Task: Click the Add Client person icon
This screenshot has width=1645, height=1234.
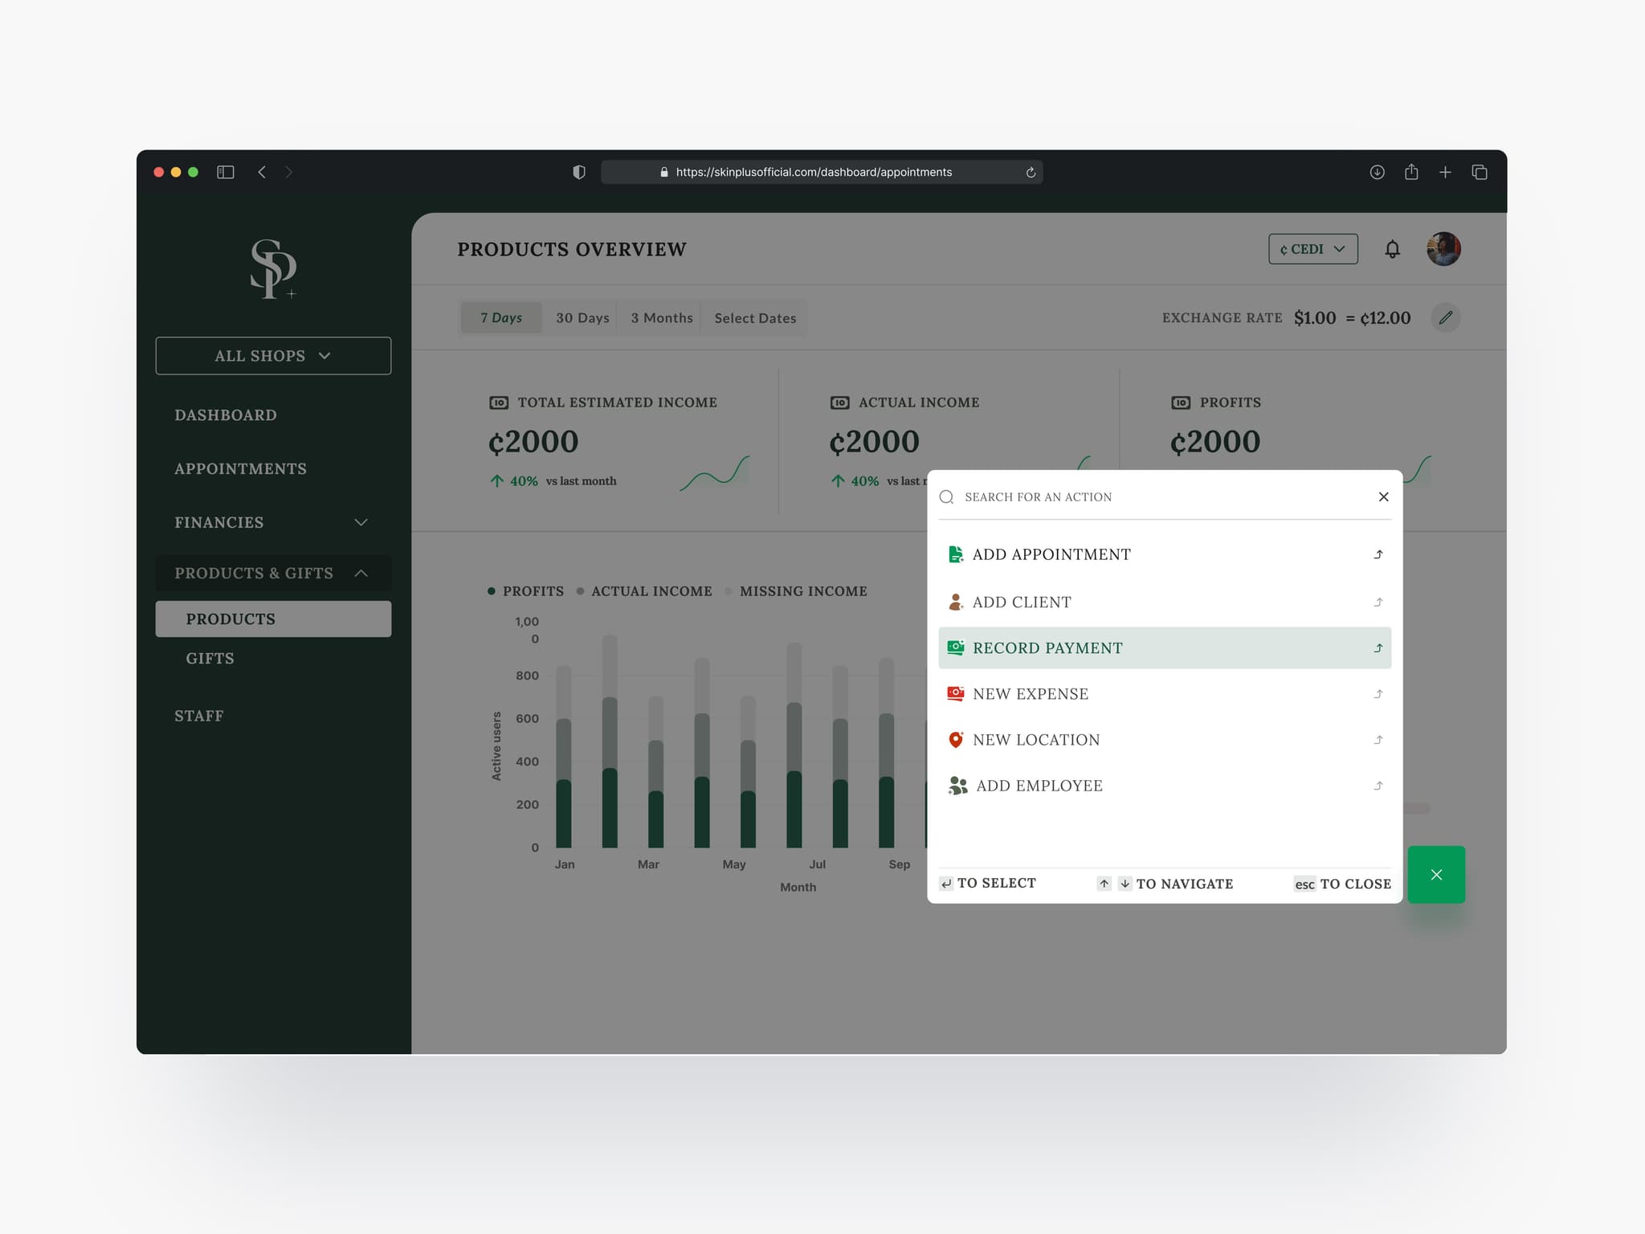Action: 955,602
